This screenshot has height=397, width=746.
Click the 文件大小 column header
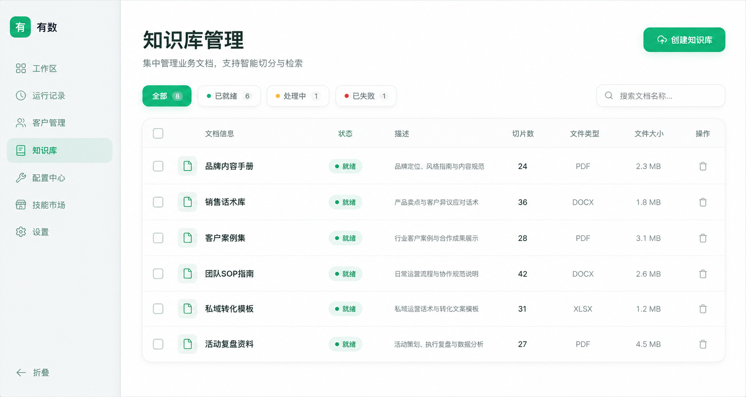(x=649, y=134)
